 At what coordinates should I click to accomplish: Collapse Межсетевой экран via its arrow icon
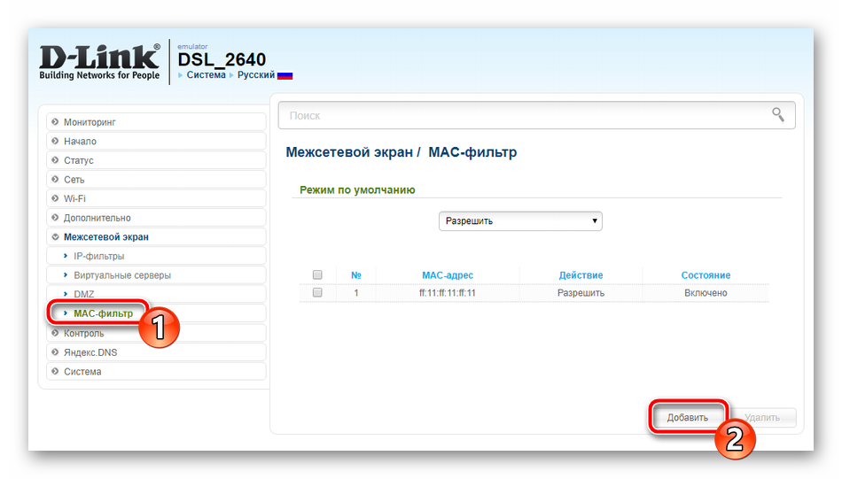(x=55, y=236)
